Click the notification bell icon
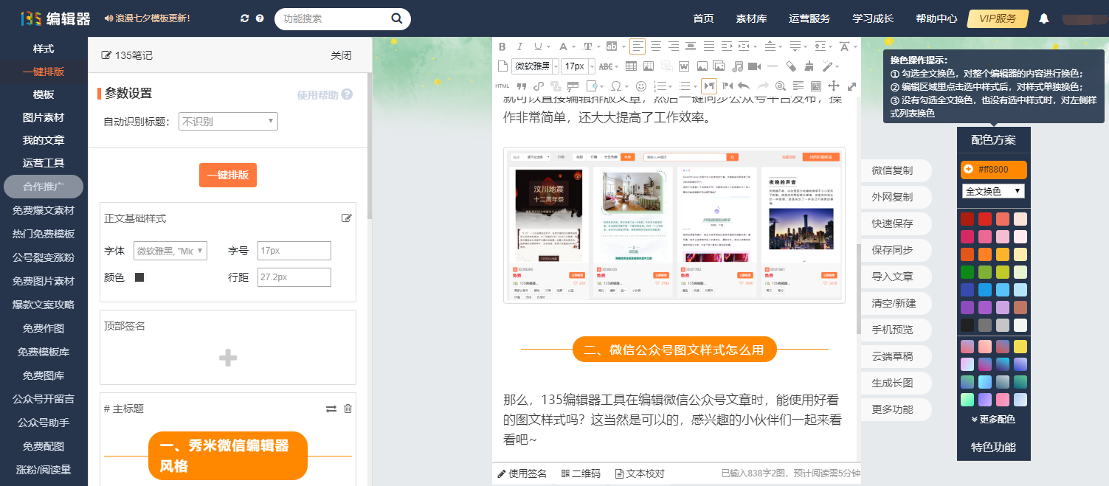The width and height of the screenshot is (1109, 486). click(x=1043, y=18)
